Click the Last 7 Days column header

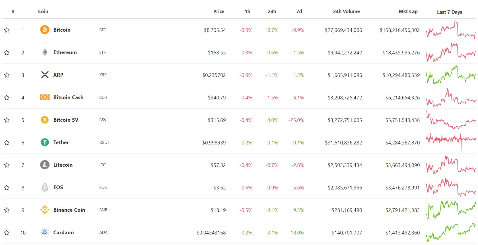(450, 12)
